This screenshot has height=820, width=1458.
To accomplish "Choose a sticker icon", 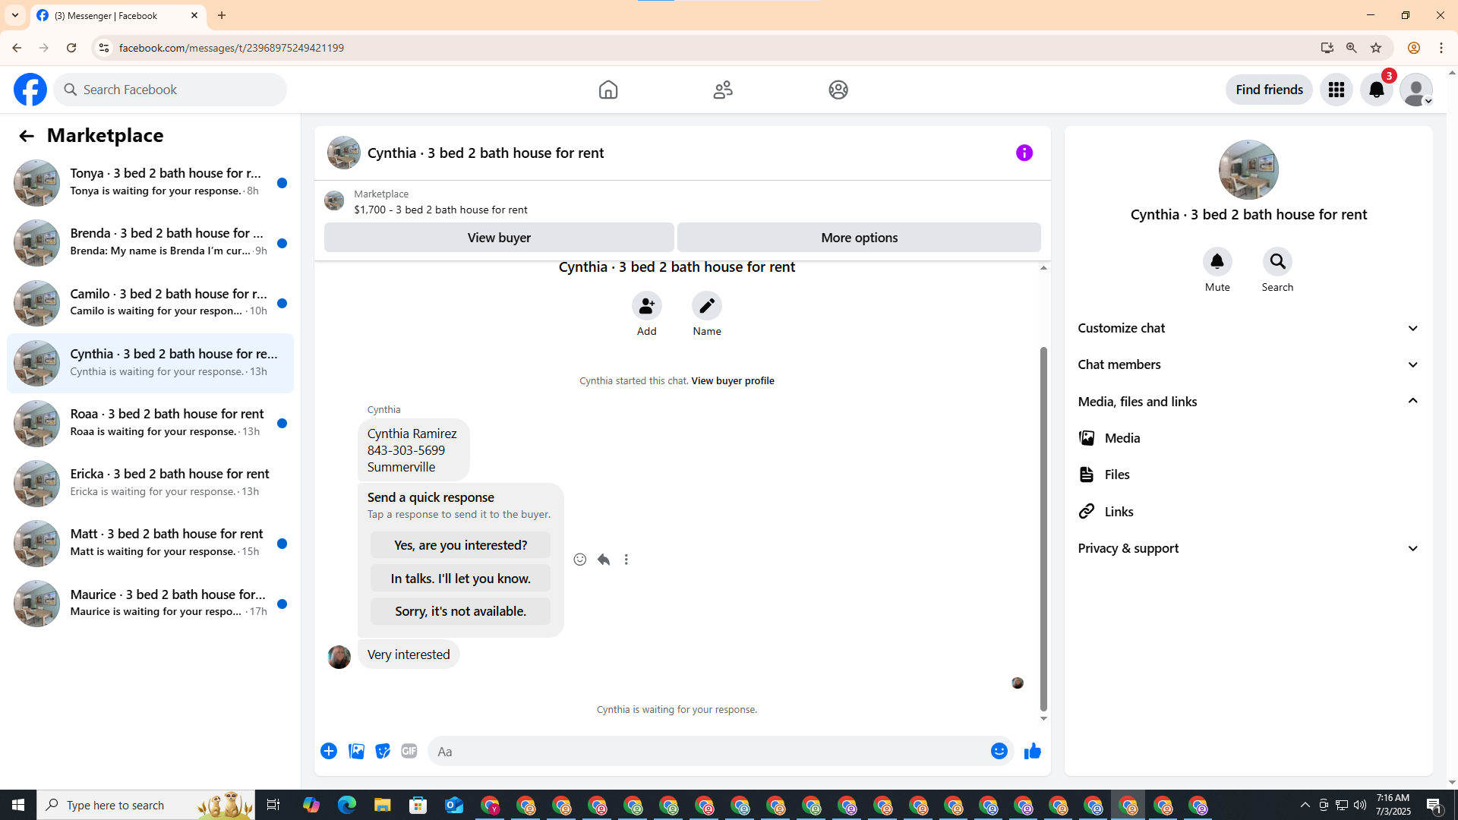I will (x=383, y=752).
